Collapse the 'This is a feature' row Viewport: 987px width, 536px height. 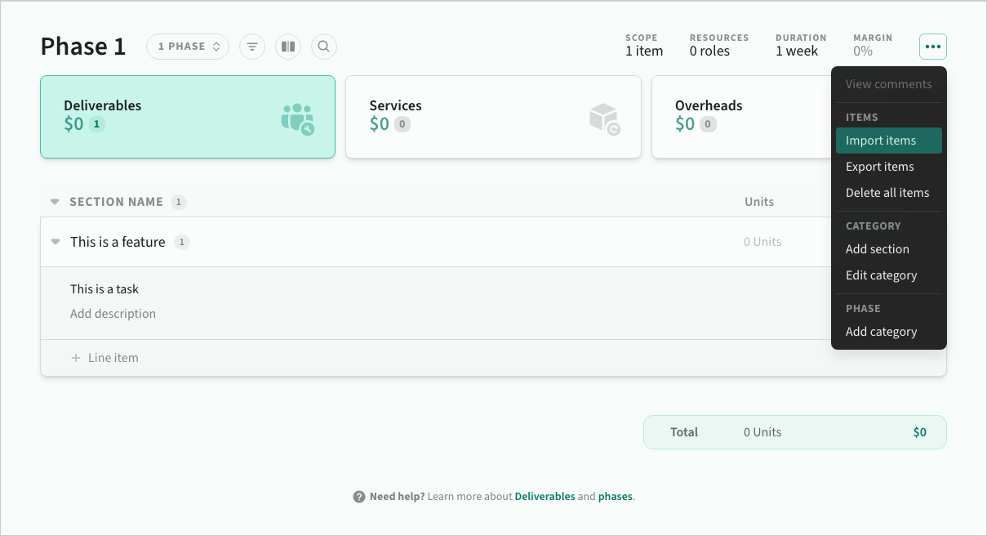pyautogui.click(x=56, y=242)
